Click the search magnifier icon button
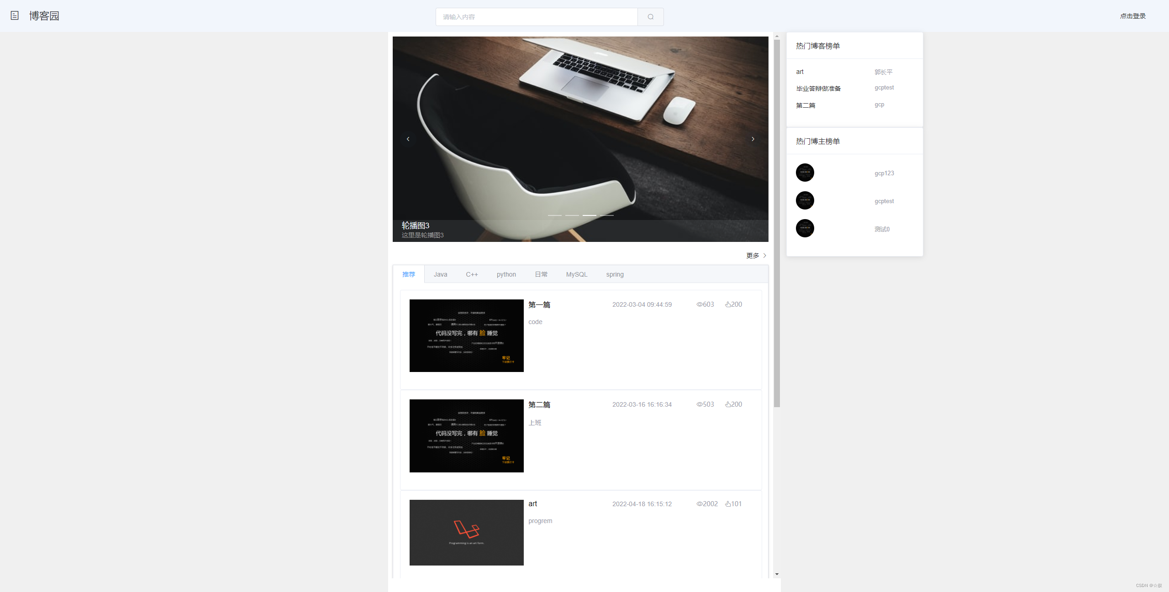The height and width of the screenshot is (592, 1169). tap(650, 17)
